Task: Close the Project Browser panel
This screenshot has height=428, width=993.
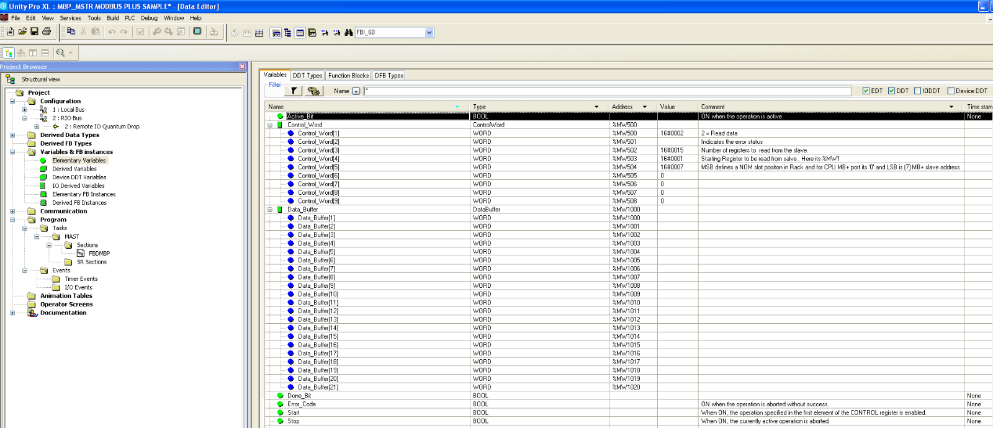Action: coord(242,66)
